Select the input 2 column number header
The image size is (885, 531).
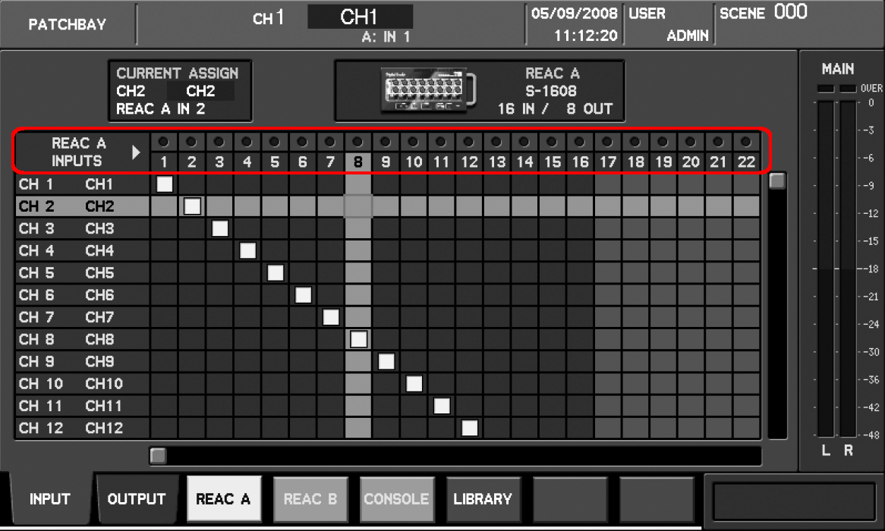(191, 161)
